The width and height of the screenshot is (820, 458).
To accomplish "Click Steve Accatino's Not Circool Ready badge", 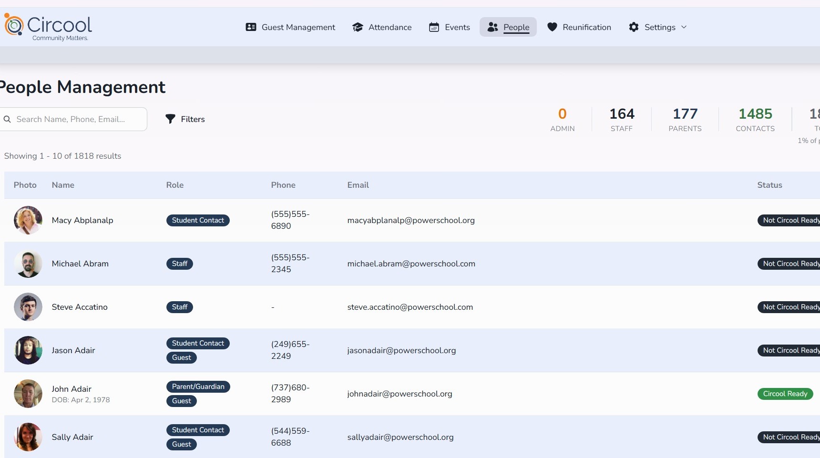I will [789, 307].
